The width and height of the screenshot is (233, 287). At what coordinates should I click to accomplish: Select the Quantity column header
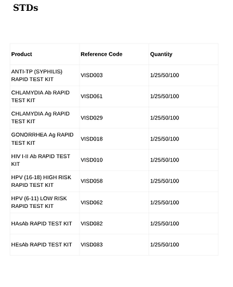point(161,54)
